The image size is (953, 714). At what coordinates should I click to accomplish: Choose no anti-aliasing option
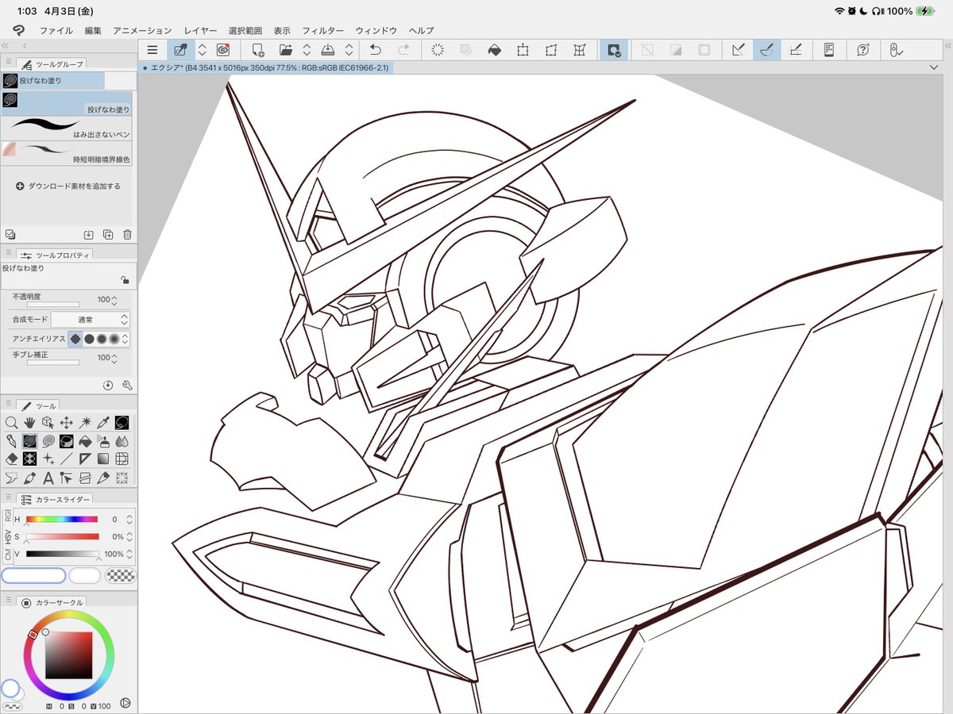pyautogui.click(x=75, y=339)
